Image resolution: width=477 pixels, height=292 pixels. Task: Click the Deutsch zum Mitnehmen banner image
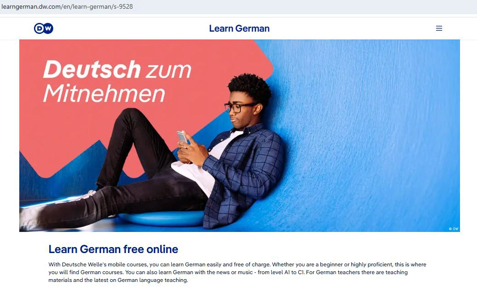point(239,136)
